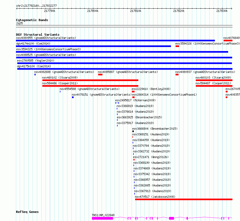The image size is (240, 221).
Task: Select nsv3367913 (Audano2019) label
Action: point(153,191)
